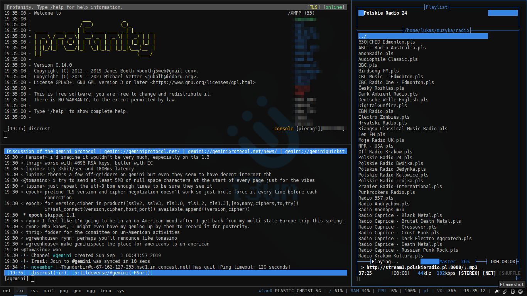Image resolution: width=527 pixels, height=296 pixels.
Task: Toggle the STEREO indicator in the player
Action: pyautogui.click(x=470, y=273)
